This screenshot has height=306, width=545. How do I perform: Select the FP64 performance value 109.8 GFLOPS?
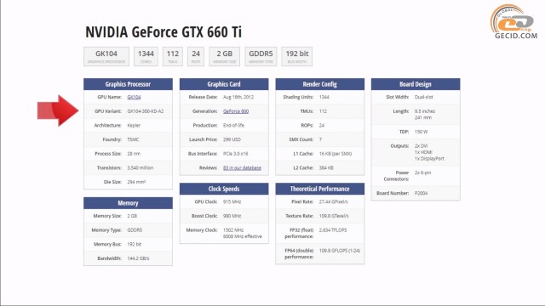pyautogui.click(x=333, y=251)
